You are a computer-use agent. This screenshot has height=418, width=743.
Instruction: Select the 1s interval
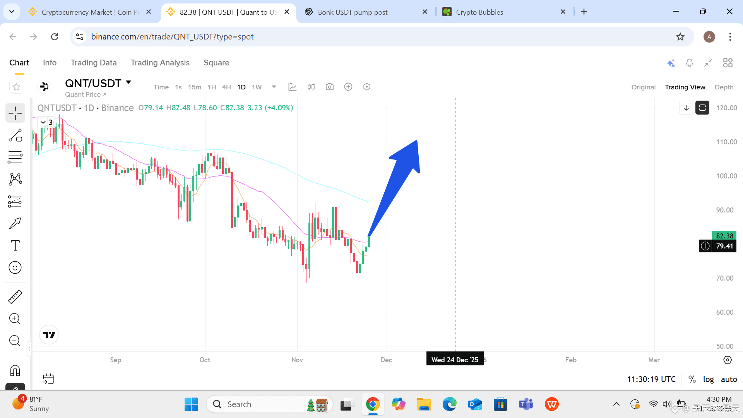point(178,87)
